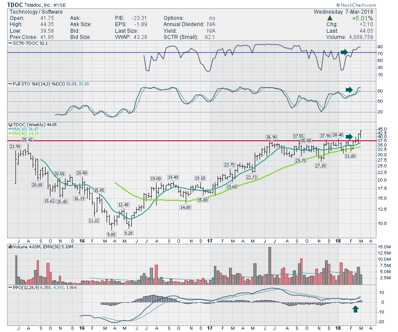Click the P/E value -23.31
Viewport: 398px width, 332px height.
(139, 18)
